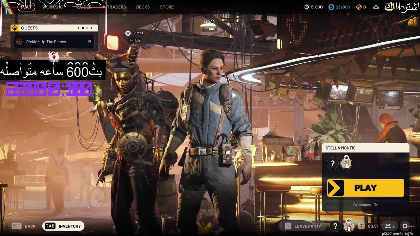The width and height of the screenshot is (420, 236).
Task: Open the mail inbox envelope icon
Action: coord(376,7)
